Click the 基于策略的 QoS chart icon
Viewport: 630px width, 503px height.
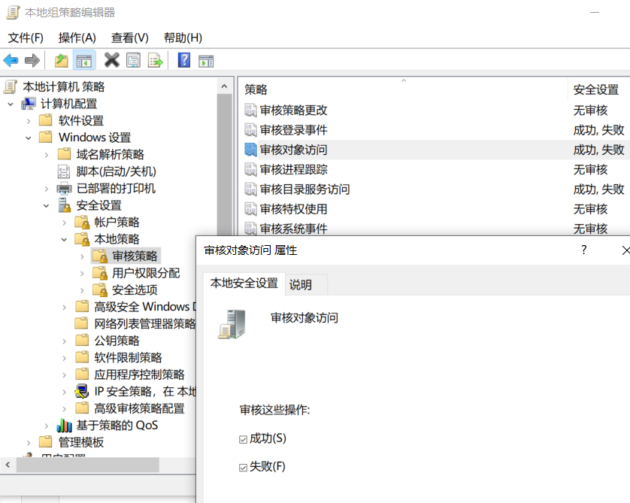[x=65, y=425]
